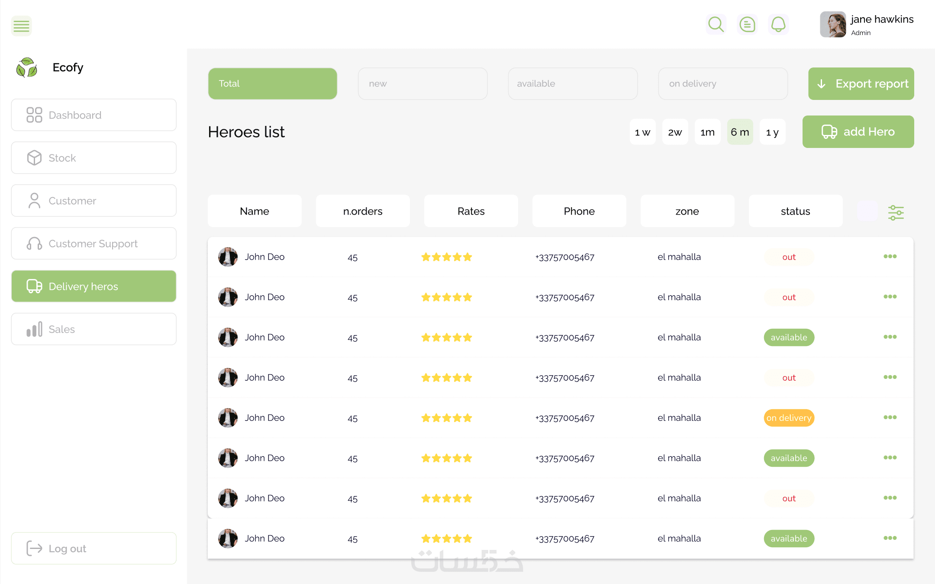Sort by the n.orders column header
Viewport: 935px width, 584px height.
click(x=363, y=211)
